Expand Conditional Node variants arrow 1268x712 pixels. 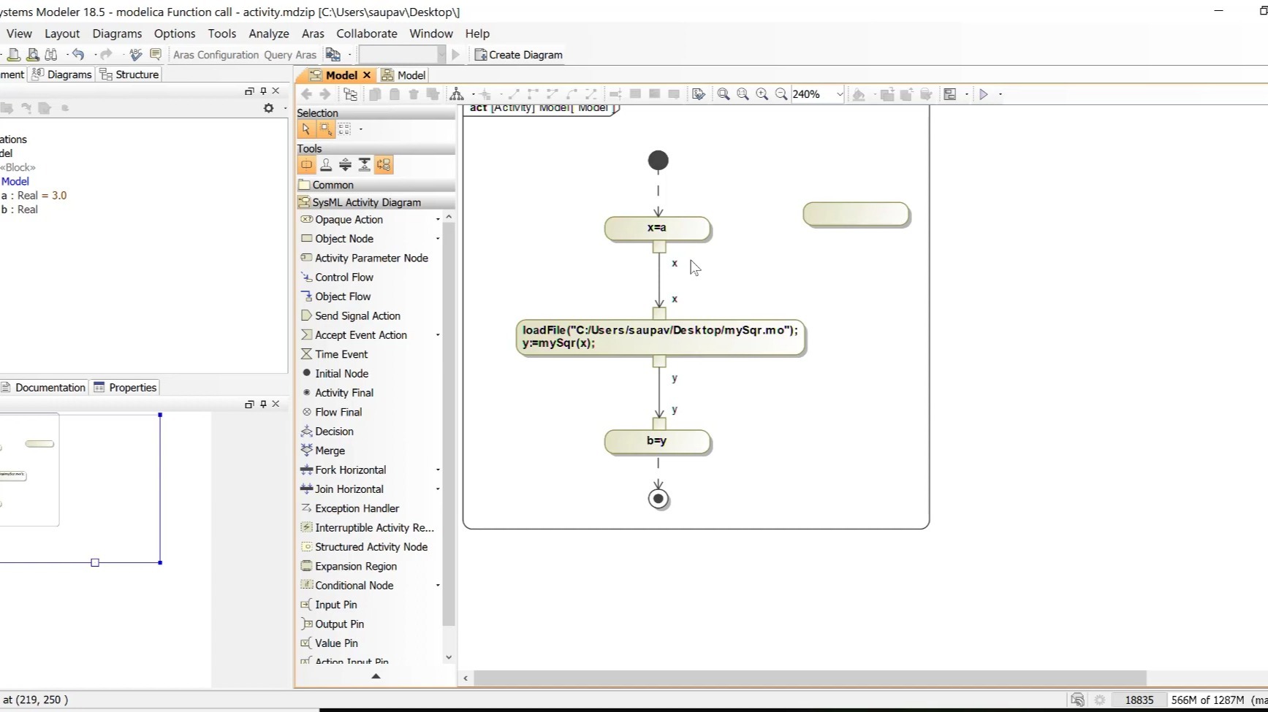(x=438, y=586)
